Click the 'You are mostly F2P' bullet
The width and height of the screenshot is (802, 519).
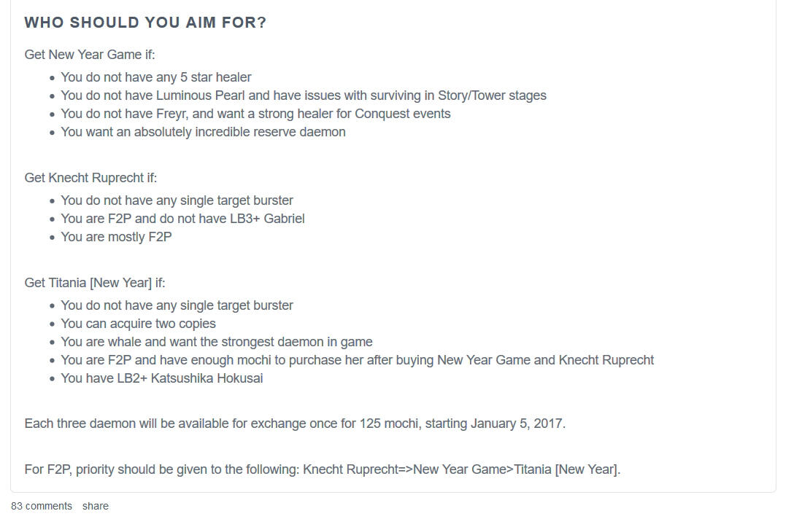point(116,237)
